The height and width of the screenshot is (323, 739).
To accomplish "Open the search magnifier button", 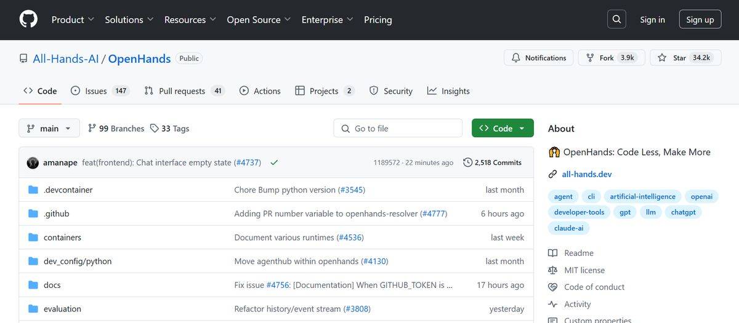I will [x=616, y=19].
